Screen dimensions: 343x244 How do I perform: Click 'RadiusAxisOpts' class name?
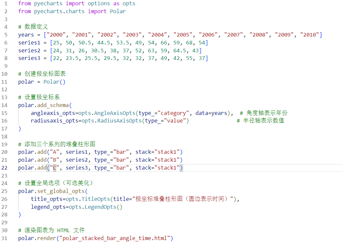click(x=119, y=121)
